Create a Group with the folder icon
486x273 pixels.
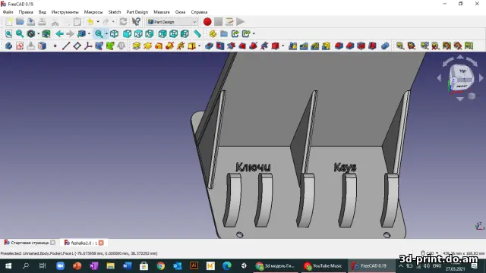pos(224,33)
